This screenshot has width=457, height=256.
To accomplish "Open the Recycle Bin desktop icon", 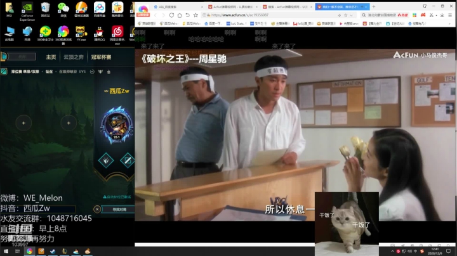I will 45,10.
